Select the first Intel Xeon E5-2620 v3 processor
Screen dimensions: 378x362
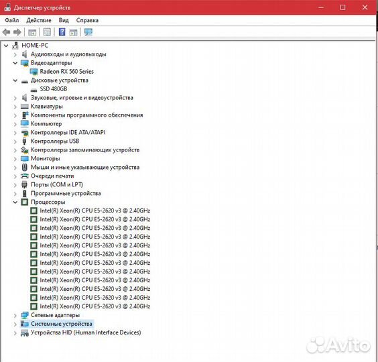point(95,210)
